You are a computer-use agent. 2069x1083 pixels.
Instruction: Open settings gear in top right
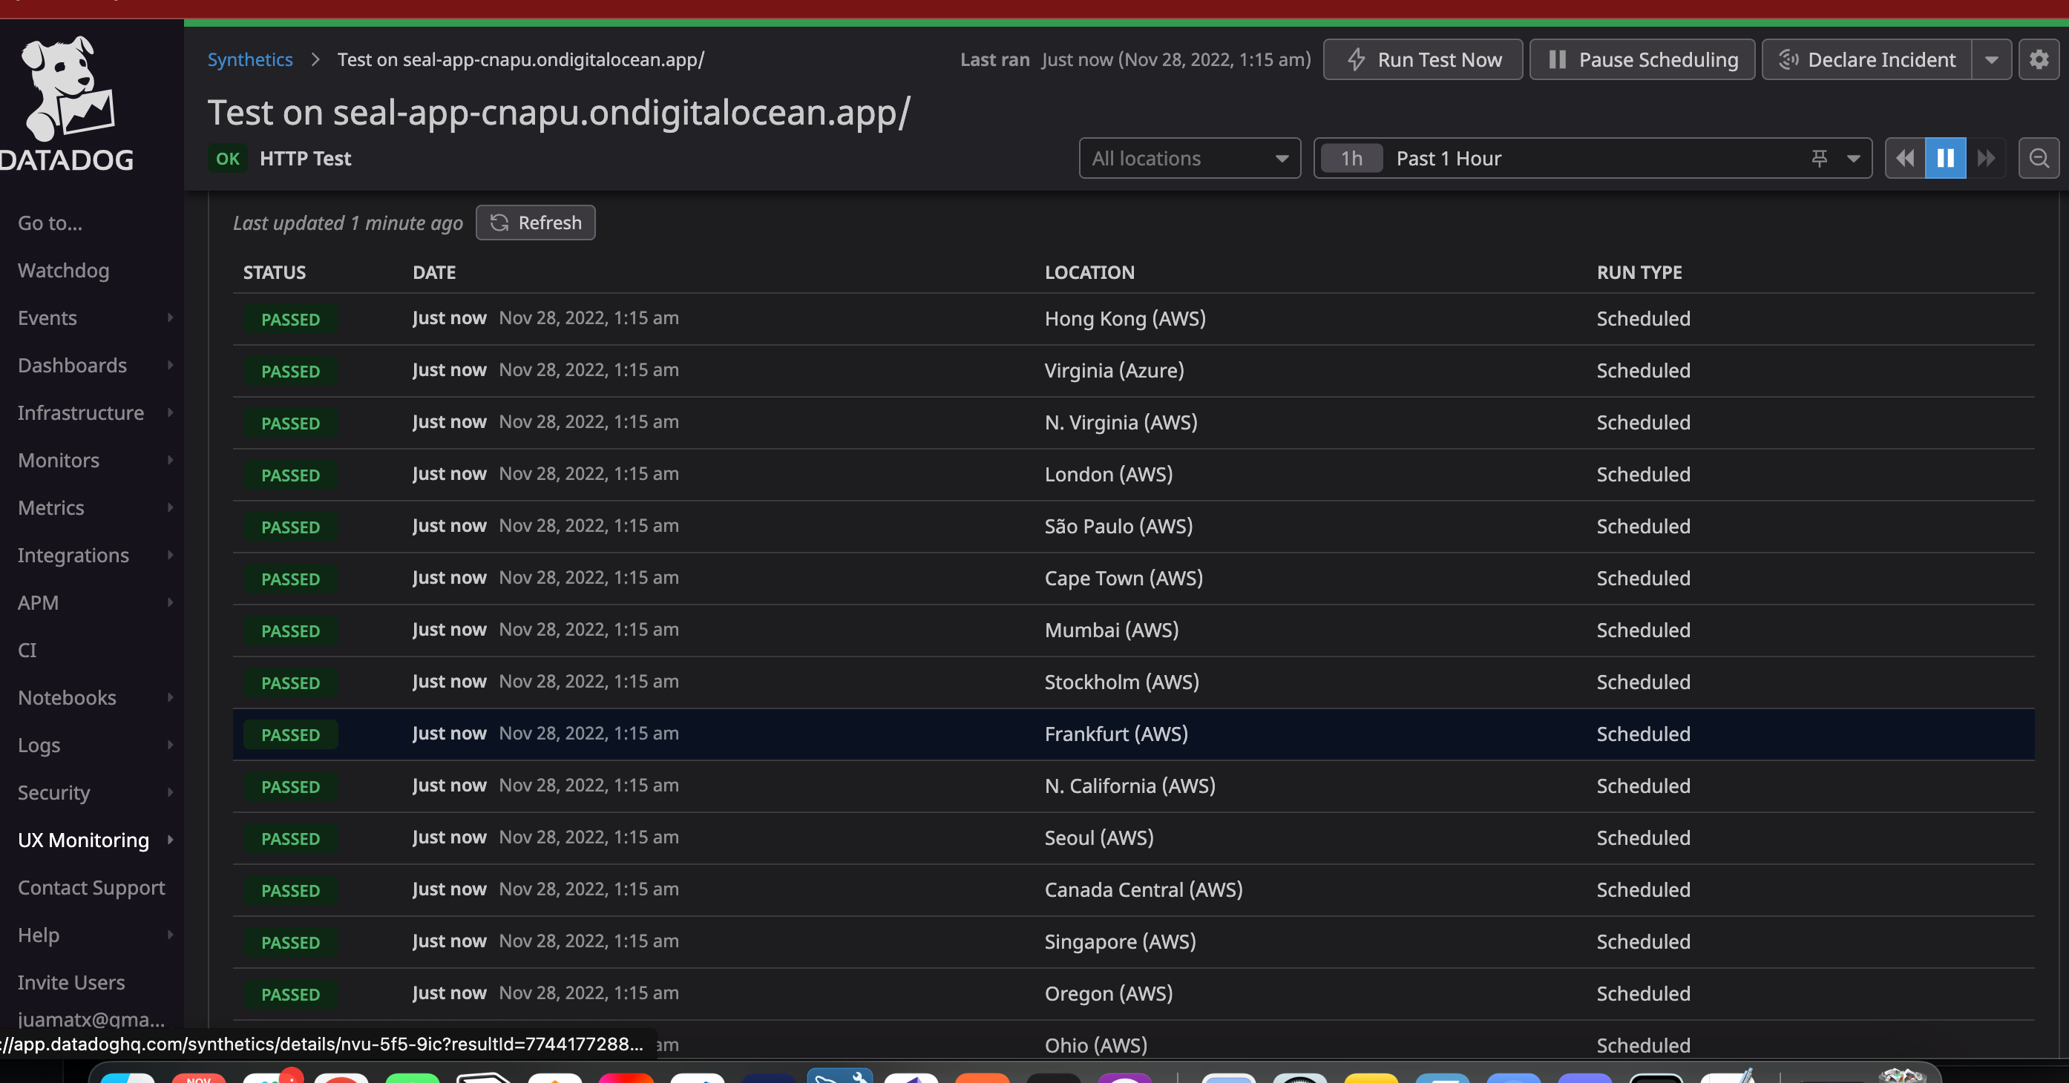tap(2039, 59)
